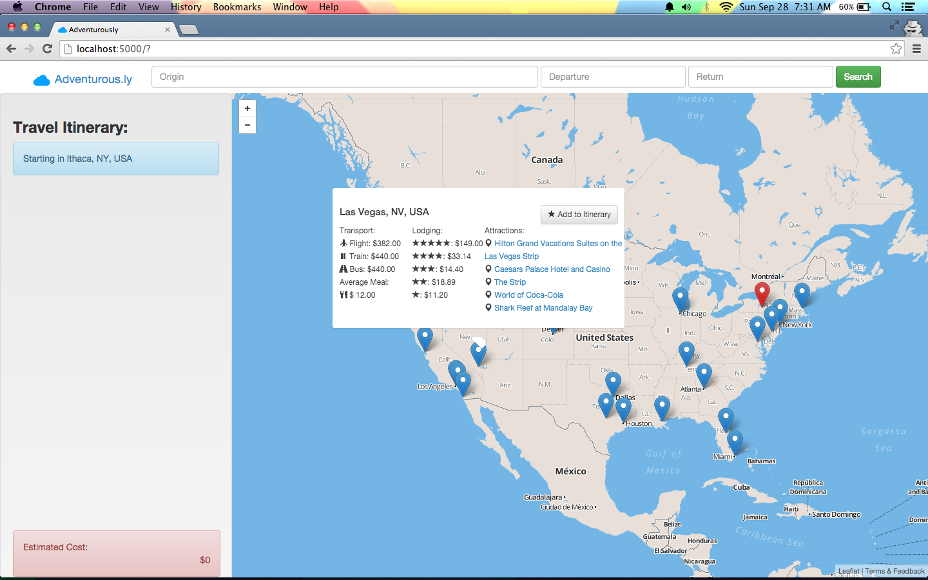Select the San Francisco area map marker
928x580 pixels.
click(x=425, y=338)
